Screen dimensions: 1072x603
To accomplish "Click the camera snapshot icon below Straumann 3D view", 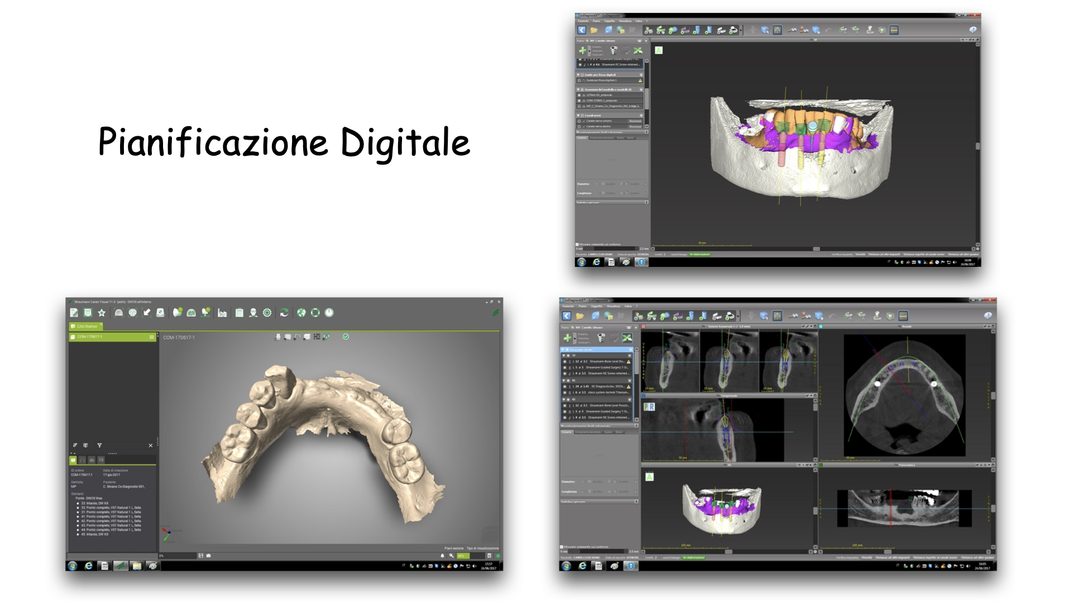I will (208, 556).
